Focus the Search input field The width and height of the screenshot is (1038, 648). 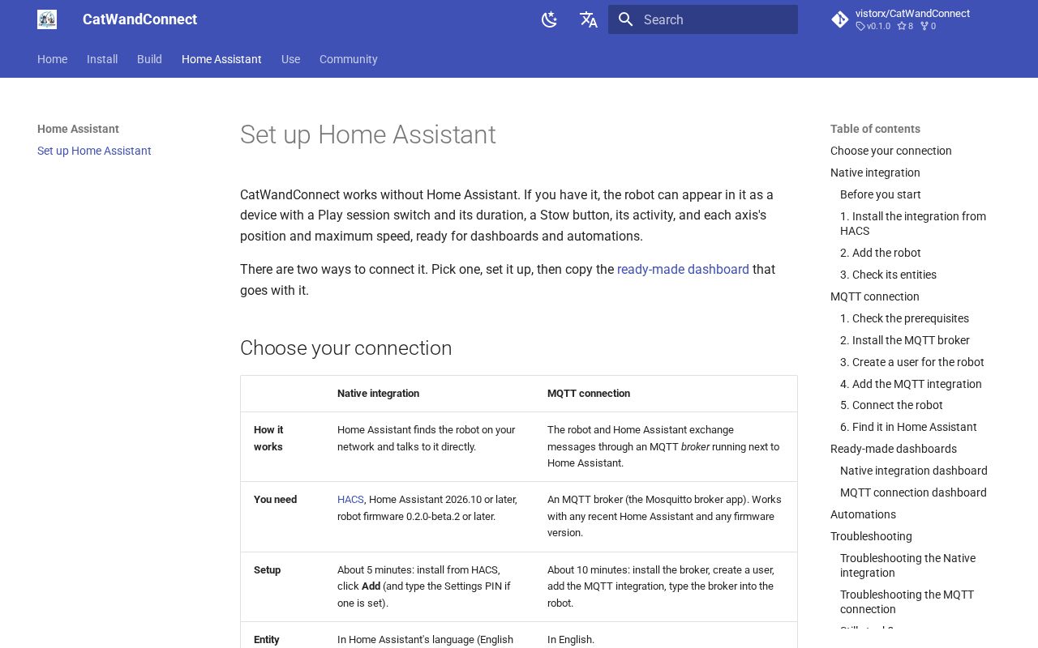pyautogui.click(x=703, y=19)
